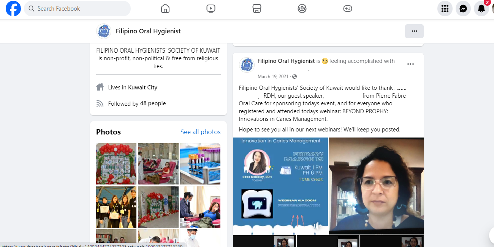Click the followers feed icon
This screenshot has height=247, width=494.
click(x=100, y=103)
